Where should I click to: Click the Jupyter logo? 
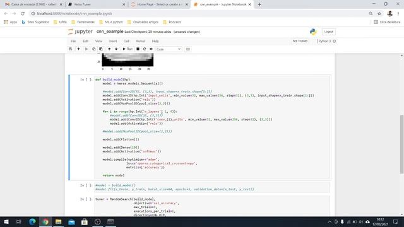80,32
